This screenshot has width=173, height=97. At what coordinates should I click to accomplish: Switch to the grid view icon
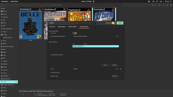(x=152, y=5)
